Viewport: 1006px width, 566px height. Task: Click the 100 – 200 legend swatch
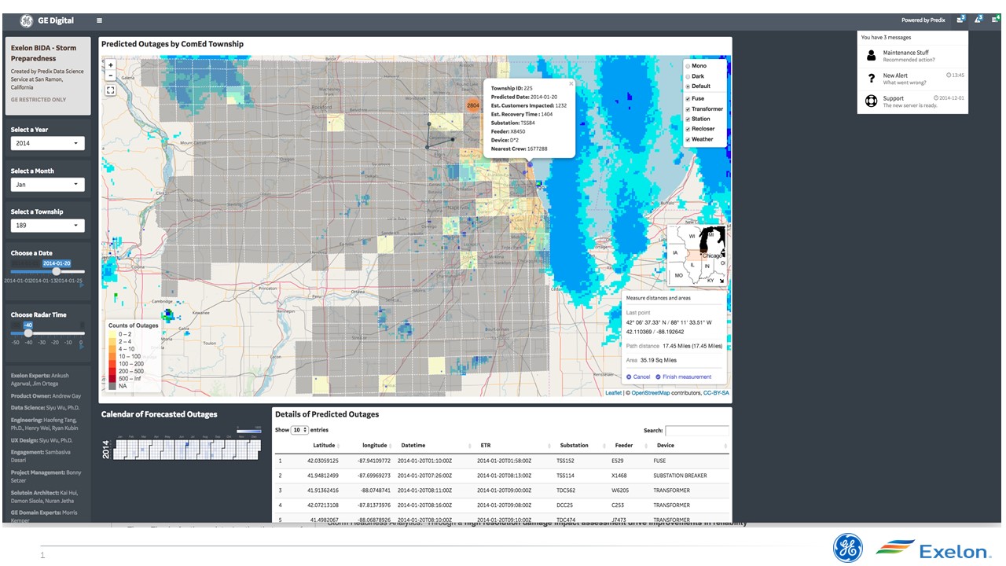113,364
